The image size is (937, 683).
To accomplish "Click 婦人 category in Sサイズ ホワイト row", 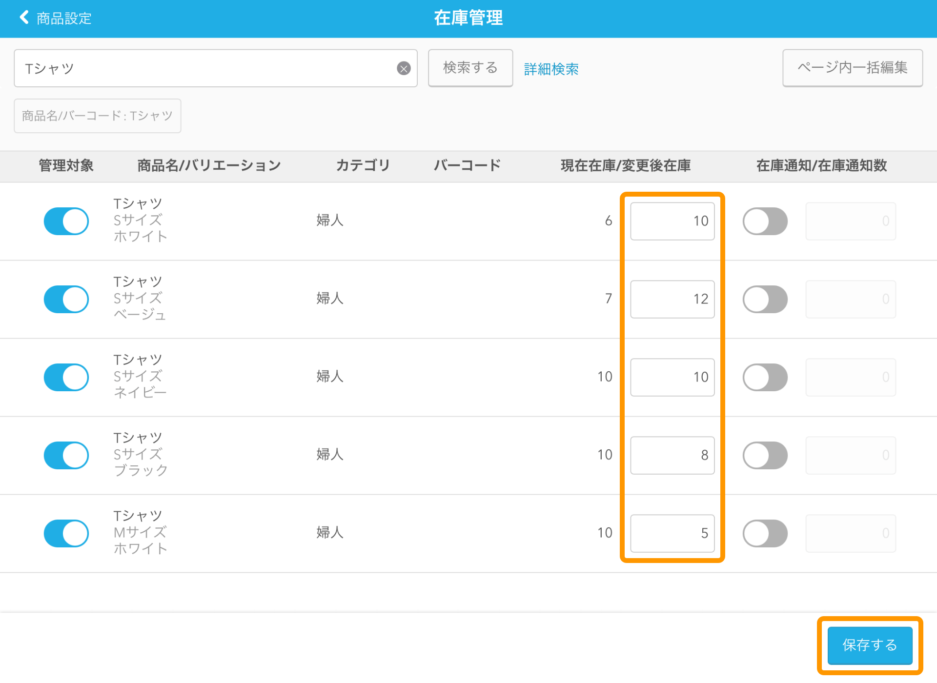I will pos(330,220).
